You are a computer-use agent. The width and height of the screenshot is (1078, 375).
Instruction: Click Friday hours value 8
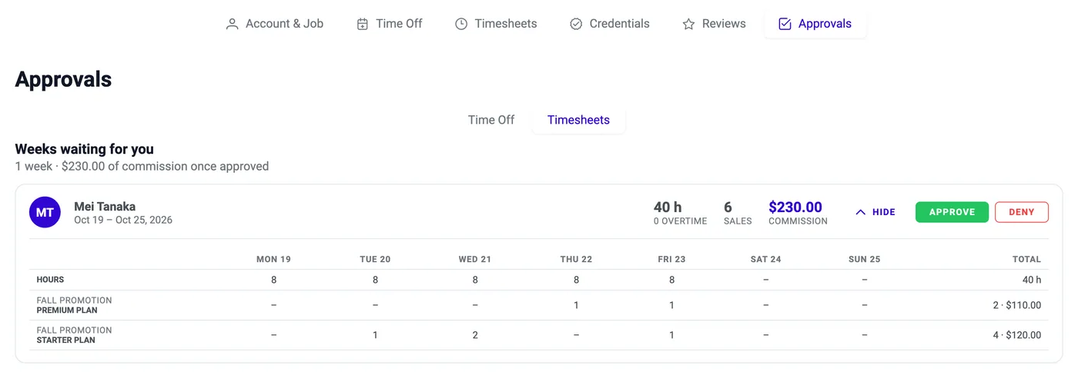point(671,280)
